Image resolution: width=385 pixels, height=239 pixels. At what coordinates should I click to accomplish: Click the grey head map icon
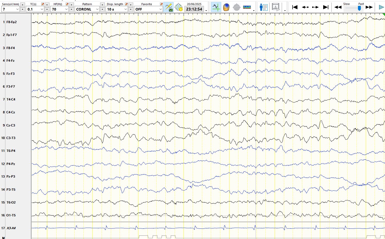[236, 7]
